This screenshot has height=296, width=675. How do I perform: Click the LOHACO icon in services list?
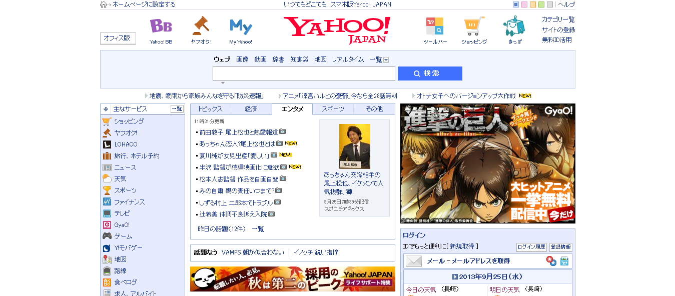pos(107,144)
